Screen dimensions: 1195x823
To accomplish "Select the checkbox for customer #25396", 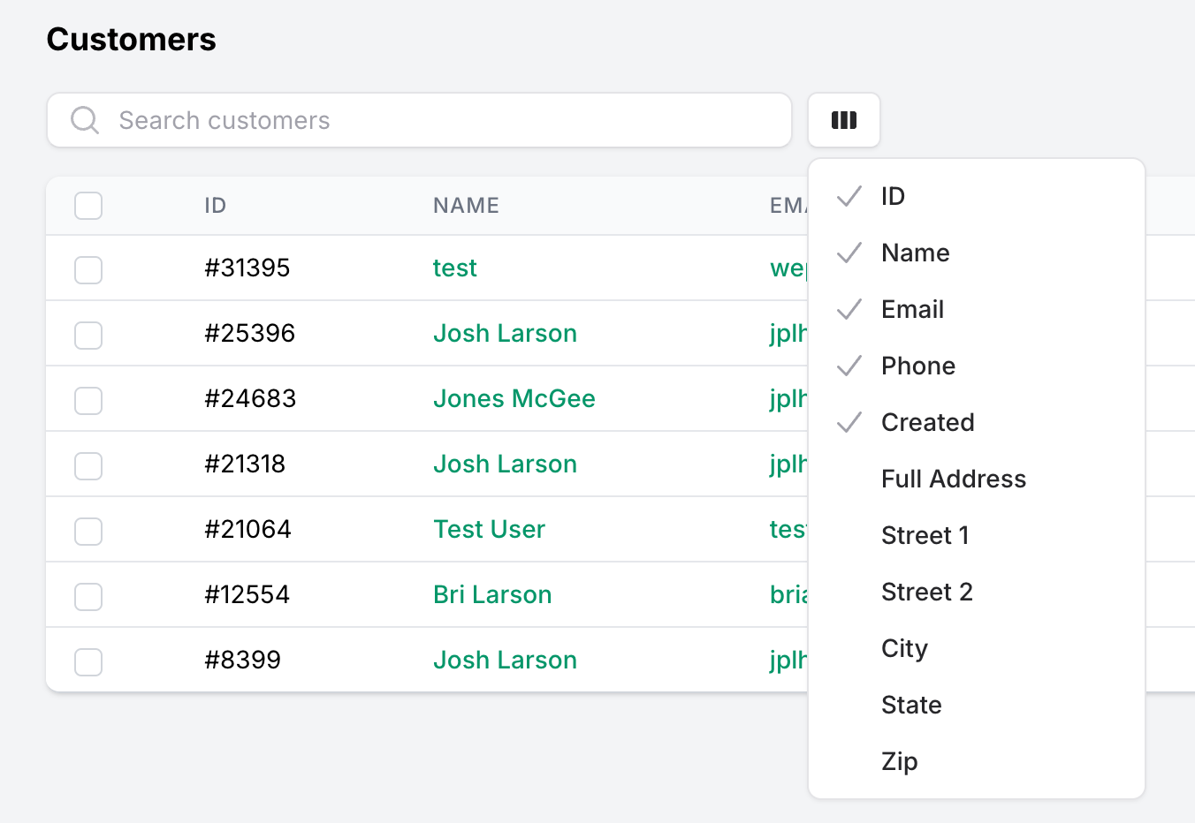I will 88,335.
